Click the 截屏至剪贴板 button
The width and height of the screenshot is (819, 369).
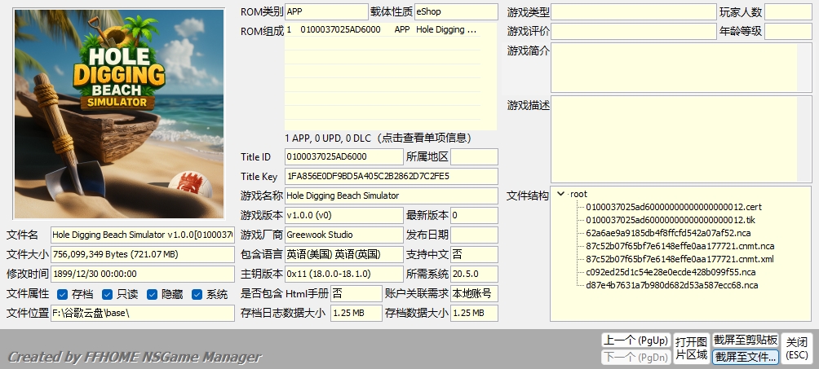click(746, 340)
